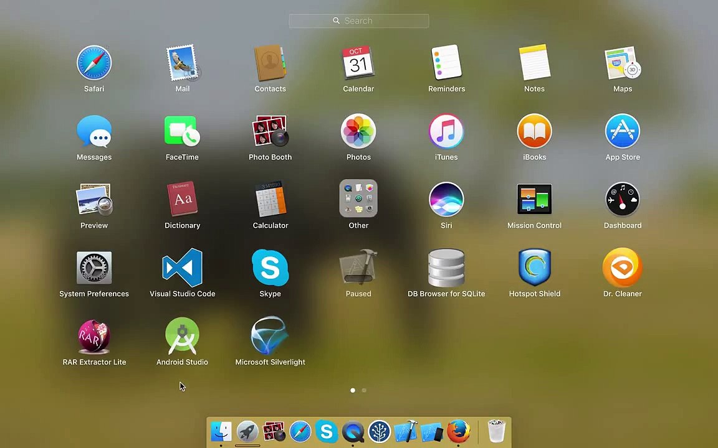Launch iTunes
This screenshot has height=448, width=718.
(446, 131)
